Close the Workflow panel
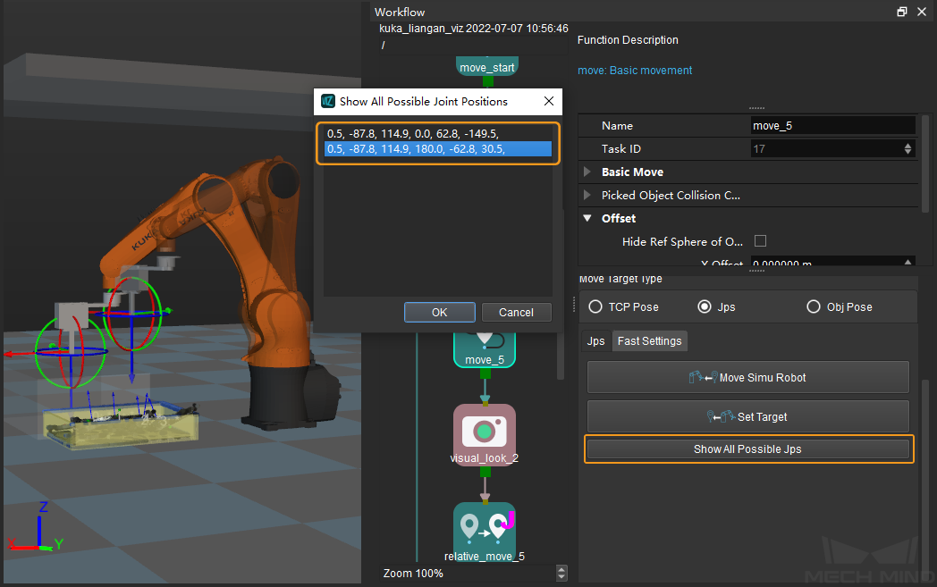 pos(922,12)
